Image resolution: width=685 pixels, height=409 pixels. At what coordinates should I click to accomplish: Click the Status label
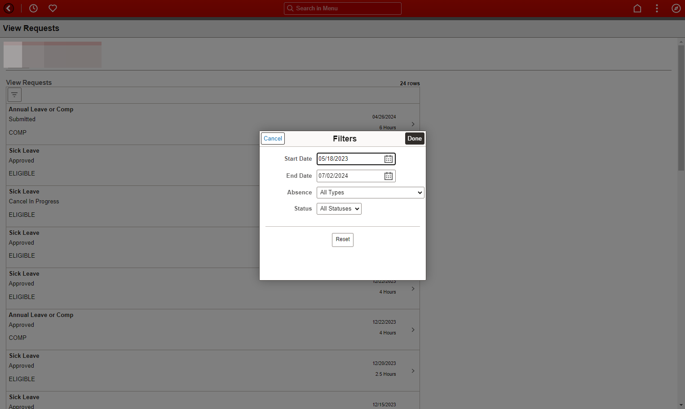click(x=303, y=209)
